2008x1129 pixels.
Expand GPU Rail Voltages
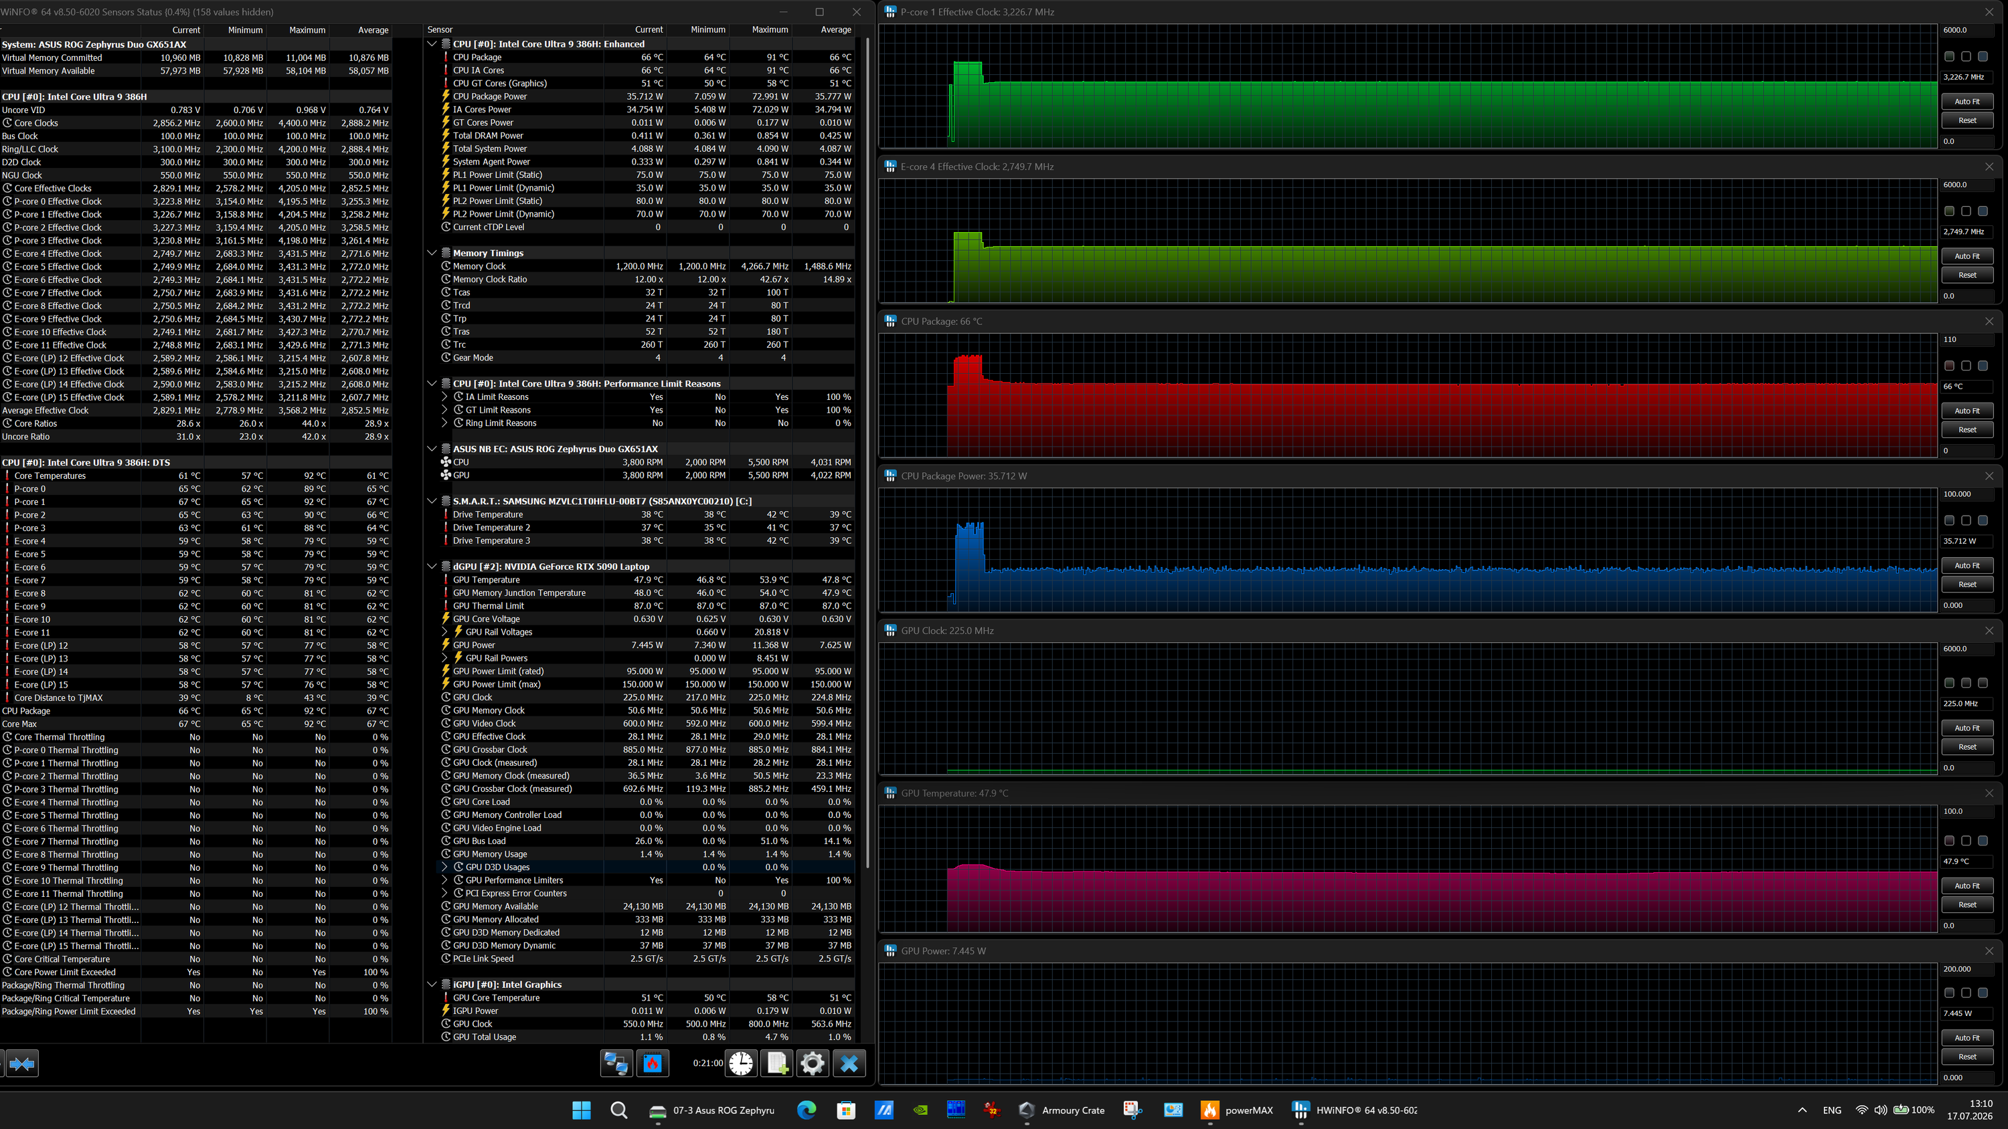coord(445,632)
